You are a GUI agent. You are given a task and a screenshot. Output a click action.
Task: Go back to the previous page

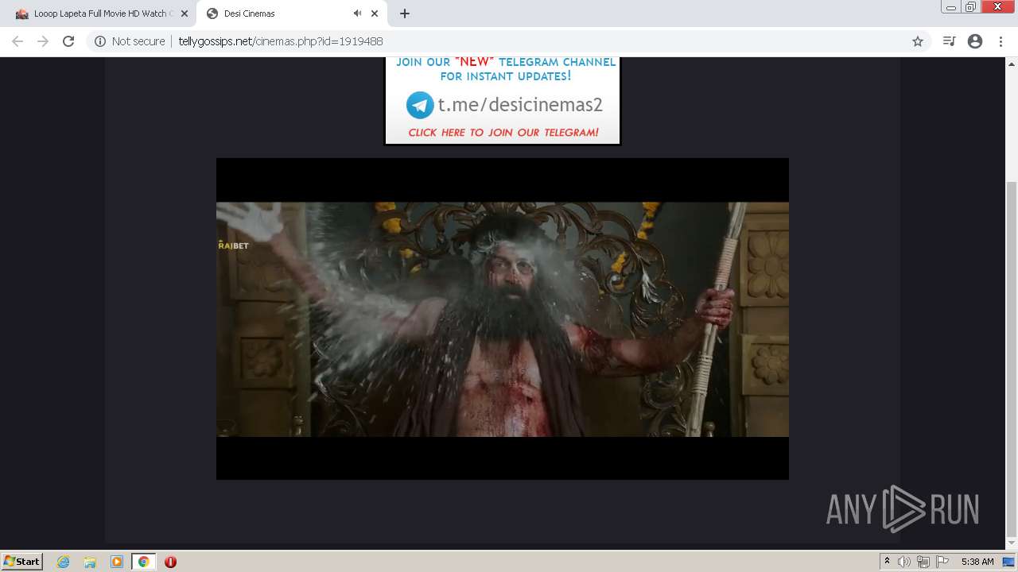(17, 41)
